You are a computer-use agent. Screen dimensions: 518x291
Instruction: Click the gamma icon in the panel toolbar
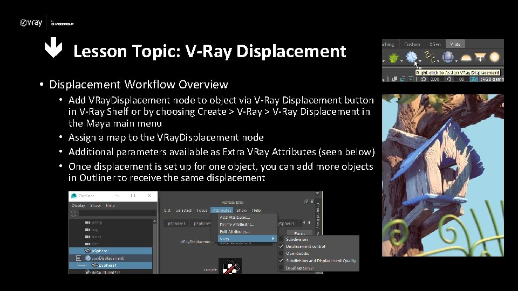[x=449, y=79]
